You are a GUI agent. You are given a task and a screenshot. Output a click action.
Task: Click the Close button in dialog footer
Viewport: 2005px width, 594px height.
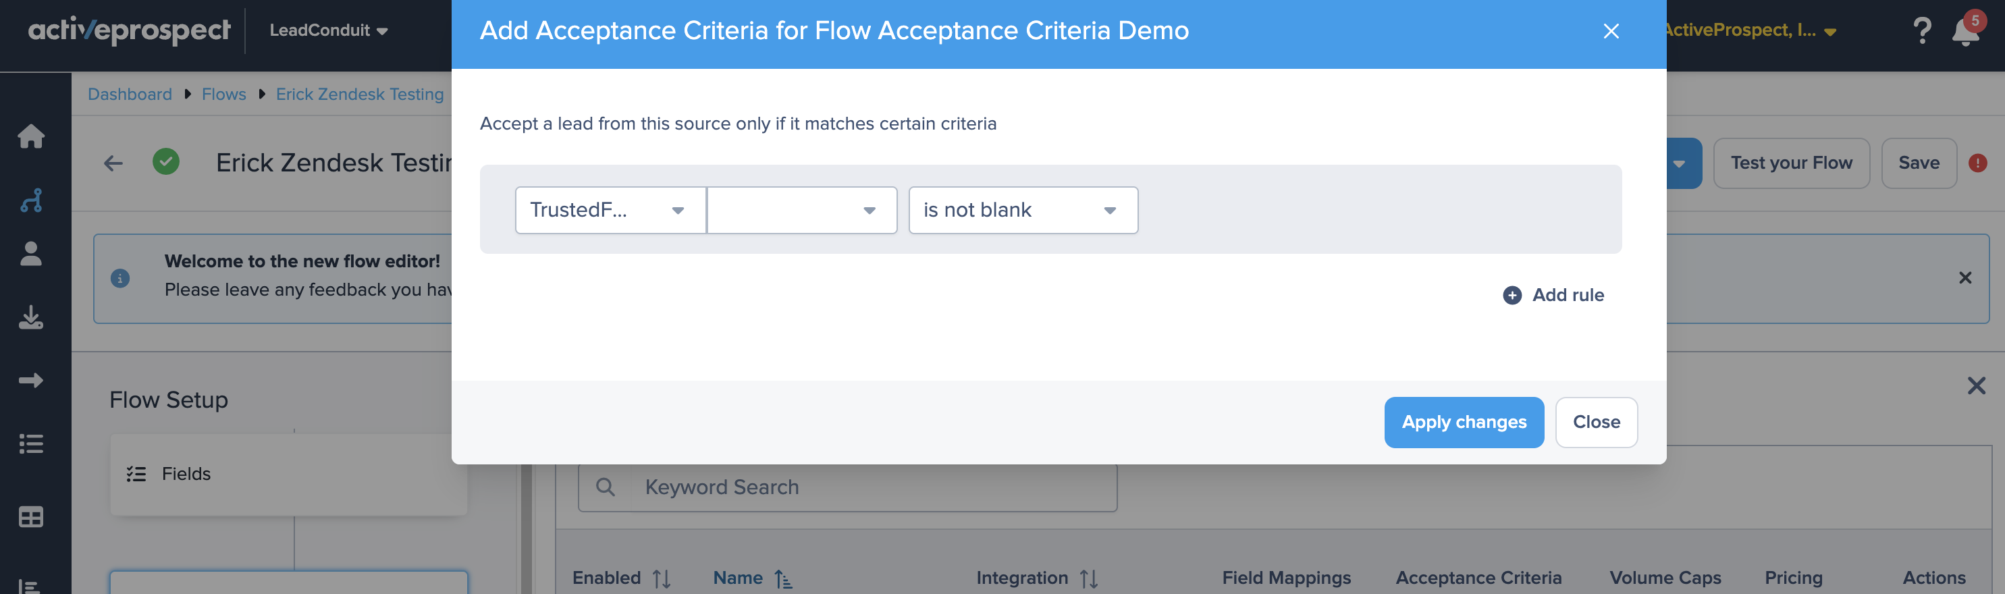(1597, 422)
